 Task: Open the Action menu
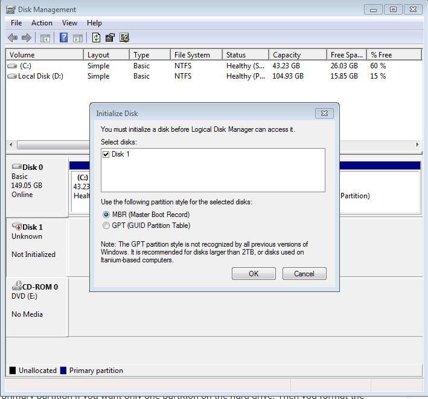click(x=42, y=23)
